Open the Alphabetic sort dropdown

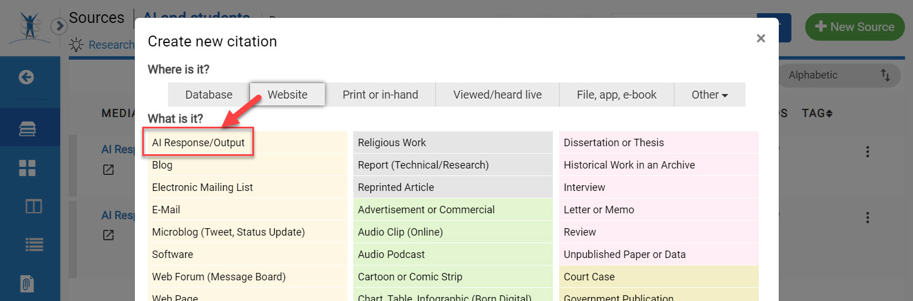pos(837,75)
